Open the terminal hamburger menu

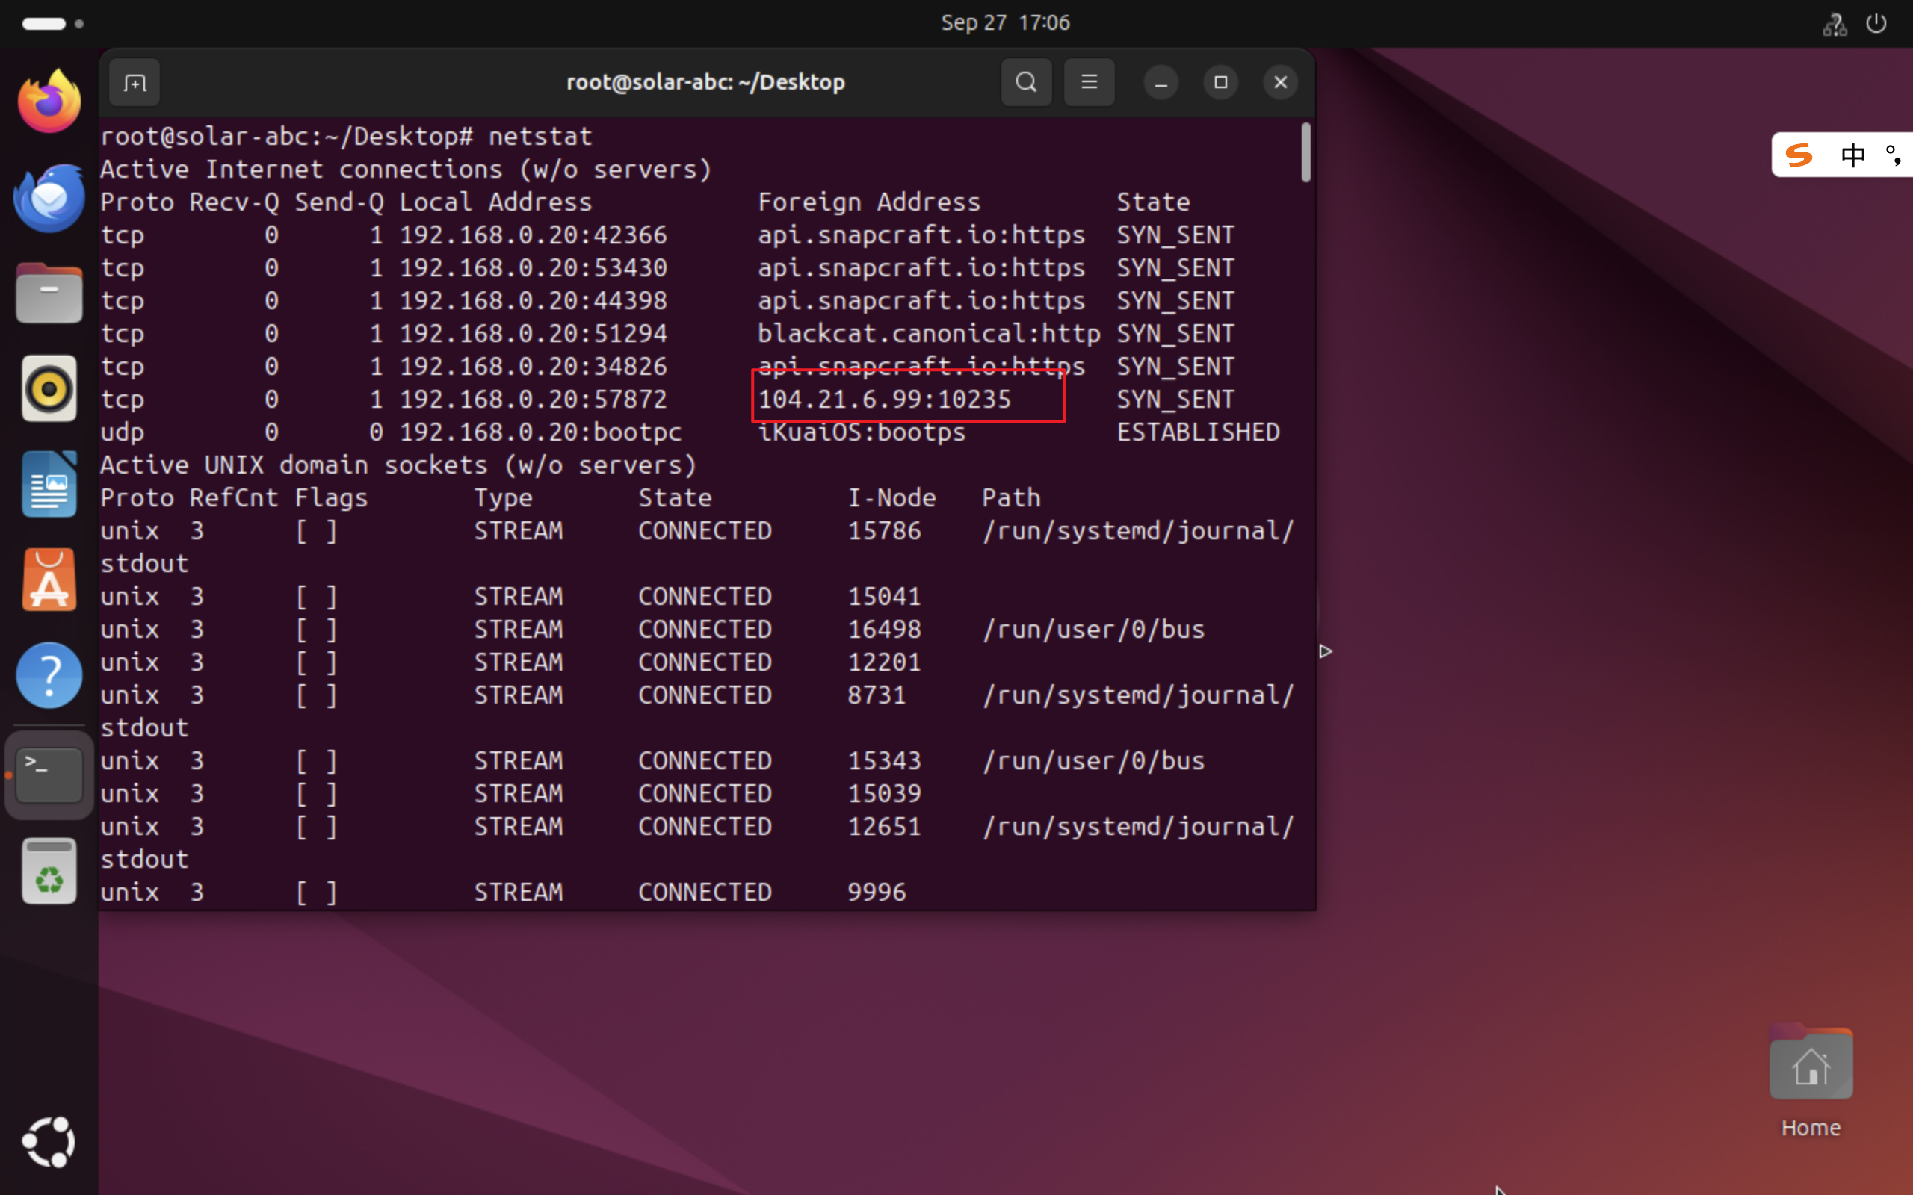point(1089,82)
